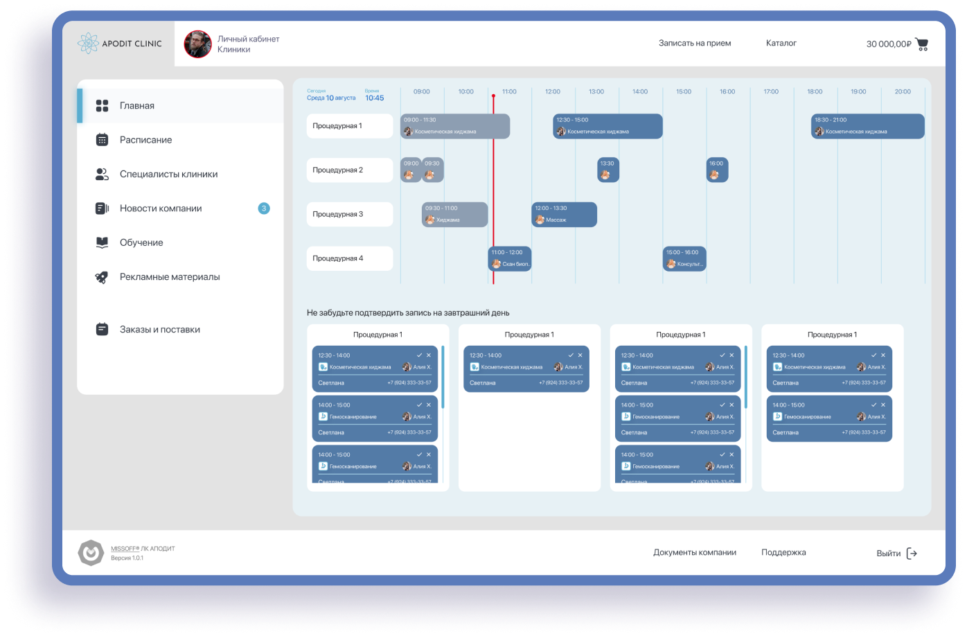Click the MISSOFF ЛК АПОДИТ footer link
The image size is (967, 638).
point(143,549)
